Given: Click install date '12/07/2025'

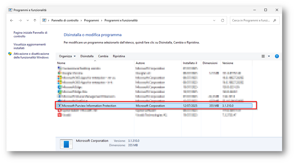Looking at the screenshot, I should pos(190,106).
